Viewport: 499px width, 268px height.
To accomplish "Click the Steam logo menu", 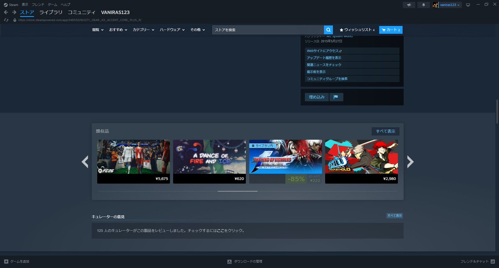I will tap(11, 5).
